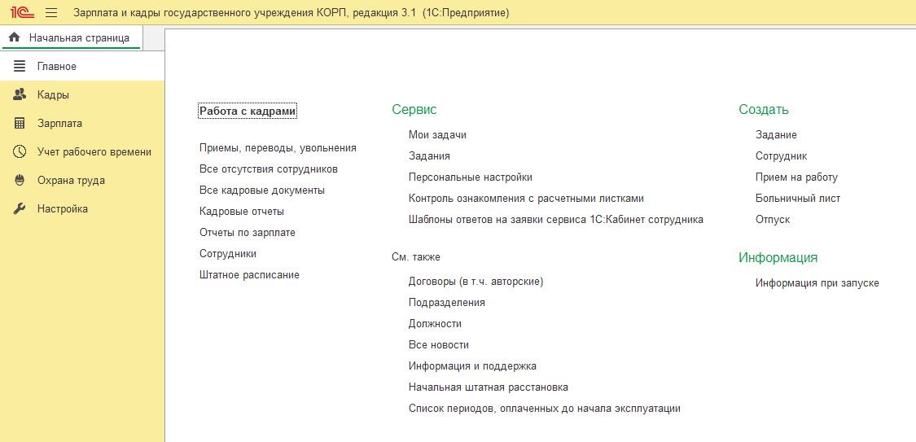The image size is (916, 442).
Task: Create a new Прием на работу document
Action: pyautogui.click(x=795, y=177)
